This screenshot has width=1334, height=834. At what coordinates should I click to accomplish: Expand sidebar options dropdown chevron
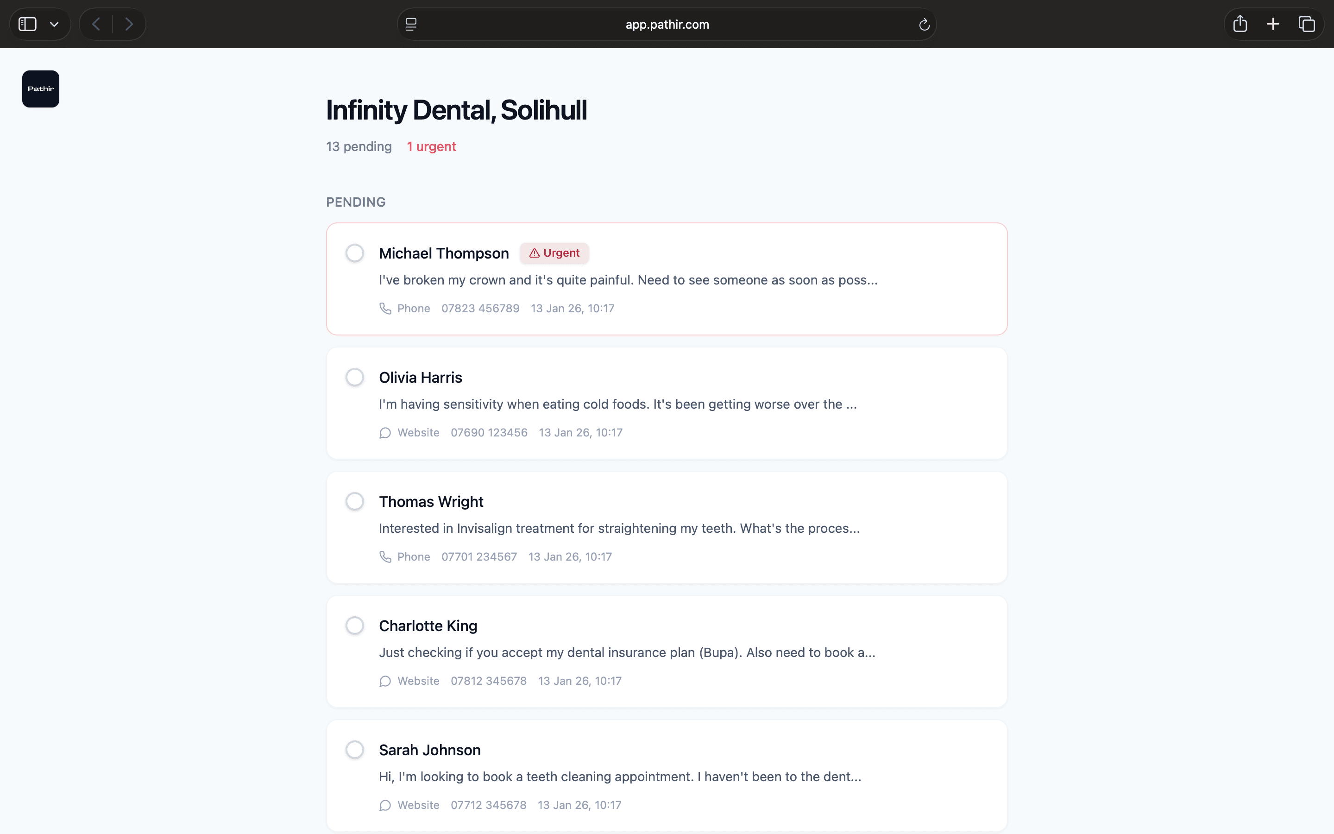pyautogui.click(x=54, y=24)
